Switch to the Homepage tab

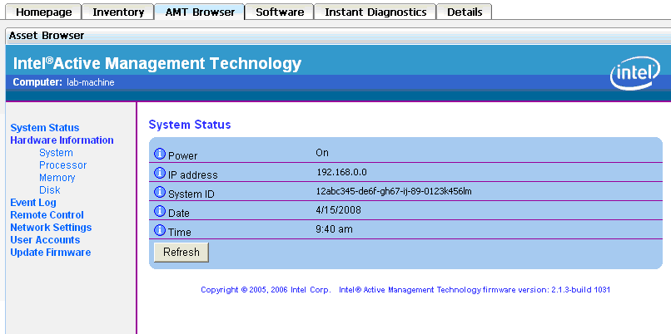(44, 12)
